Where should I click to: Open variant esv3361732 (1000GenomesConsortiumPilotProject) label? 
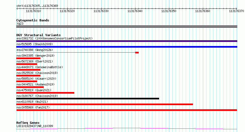(55, 38)
